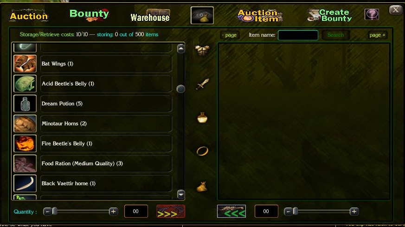Select the armor category filter icon
405x227 pixels.
click(x=202, y=50)
